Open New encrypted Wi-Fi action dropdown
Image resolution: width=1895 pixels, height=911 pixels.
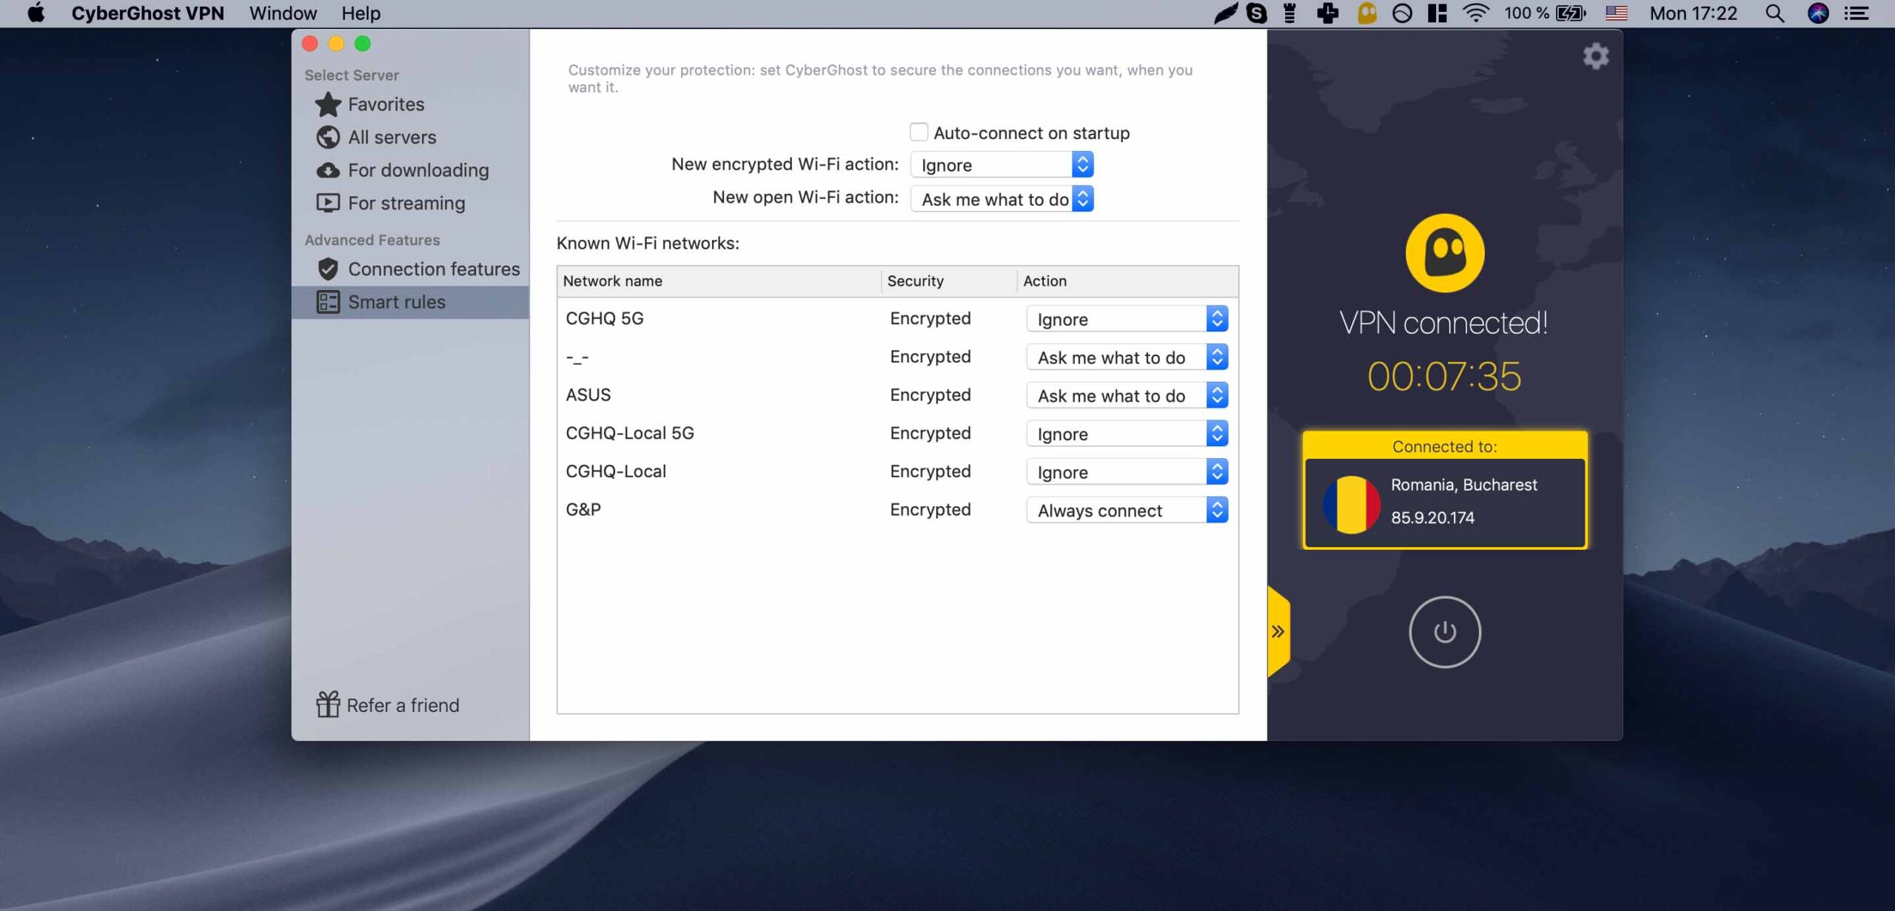tap(1002, 165)
